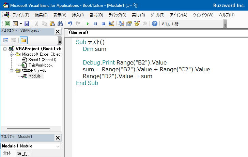Open the ツール(T) menu
The image size is (248, 157).
click(157, 15)
